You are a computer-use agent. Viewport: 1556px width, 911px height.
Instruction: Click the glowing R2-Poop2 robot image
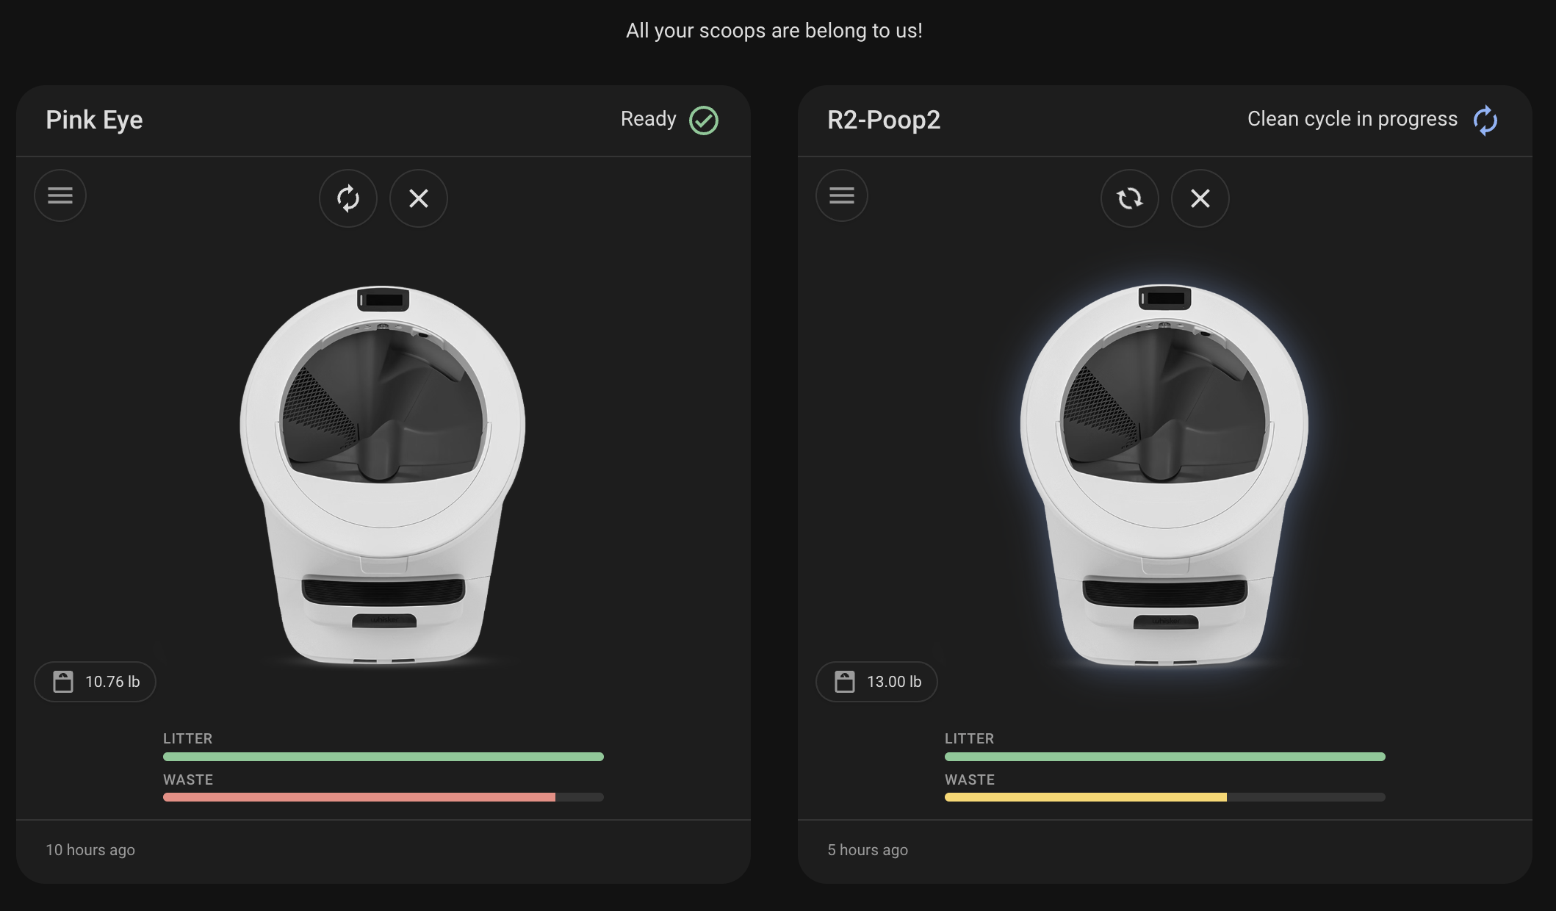[1164, 474]
